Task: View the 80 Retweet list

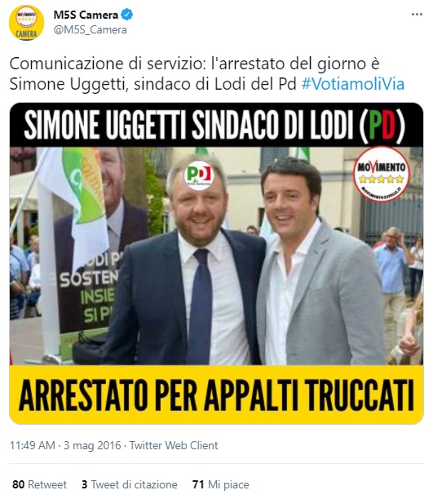Action: pos(39,484)
